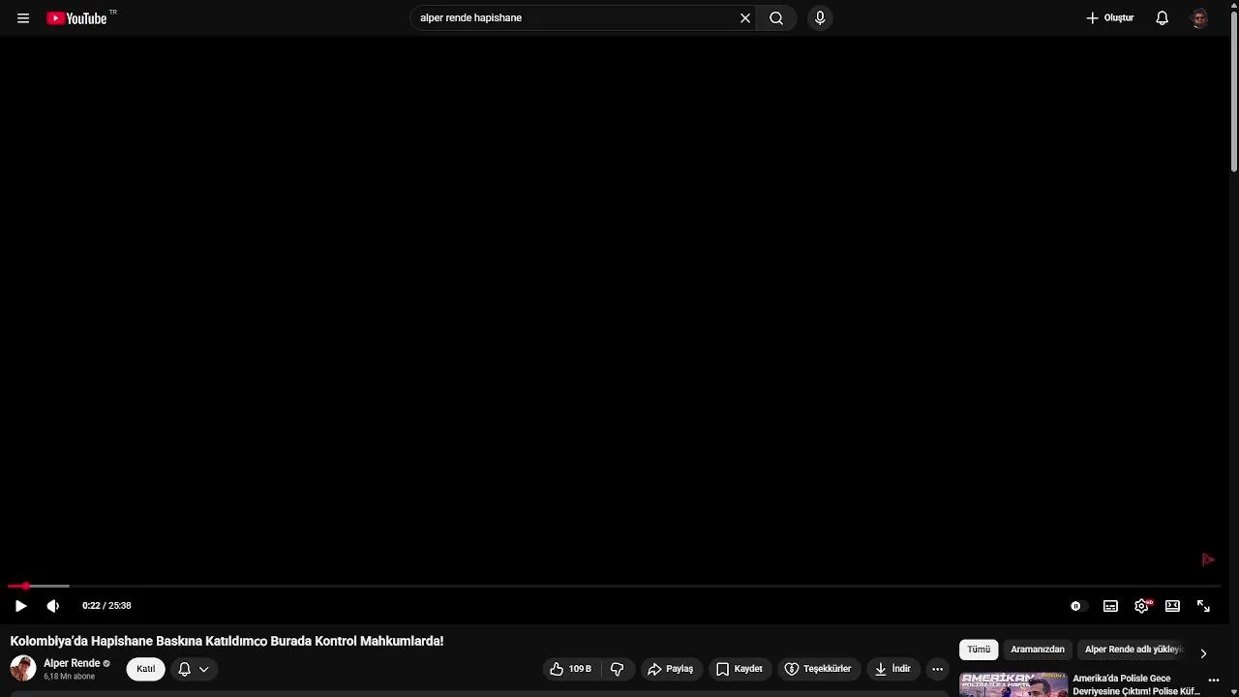Show next chips with right arrow
The width and height of the screenshot is (1239, 697).
click(1203, 653)
